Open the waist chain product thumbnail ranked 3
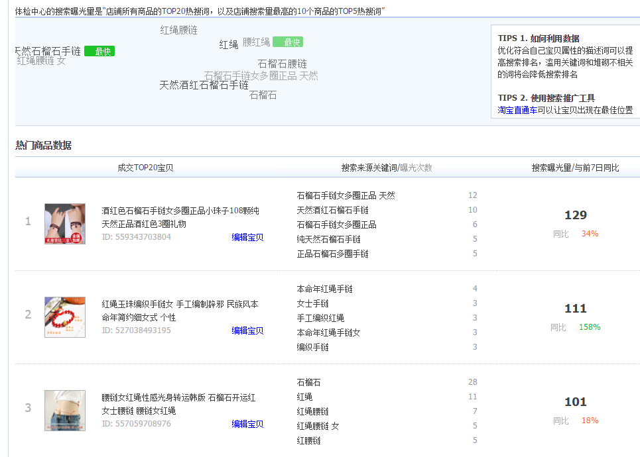The height and width of the screenshot is (457, 640). coord(65,411)
